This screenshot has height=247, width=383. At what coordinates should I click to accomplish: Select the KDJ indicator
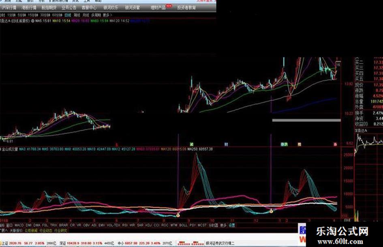(x=148, y=225)
